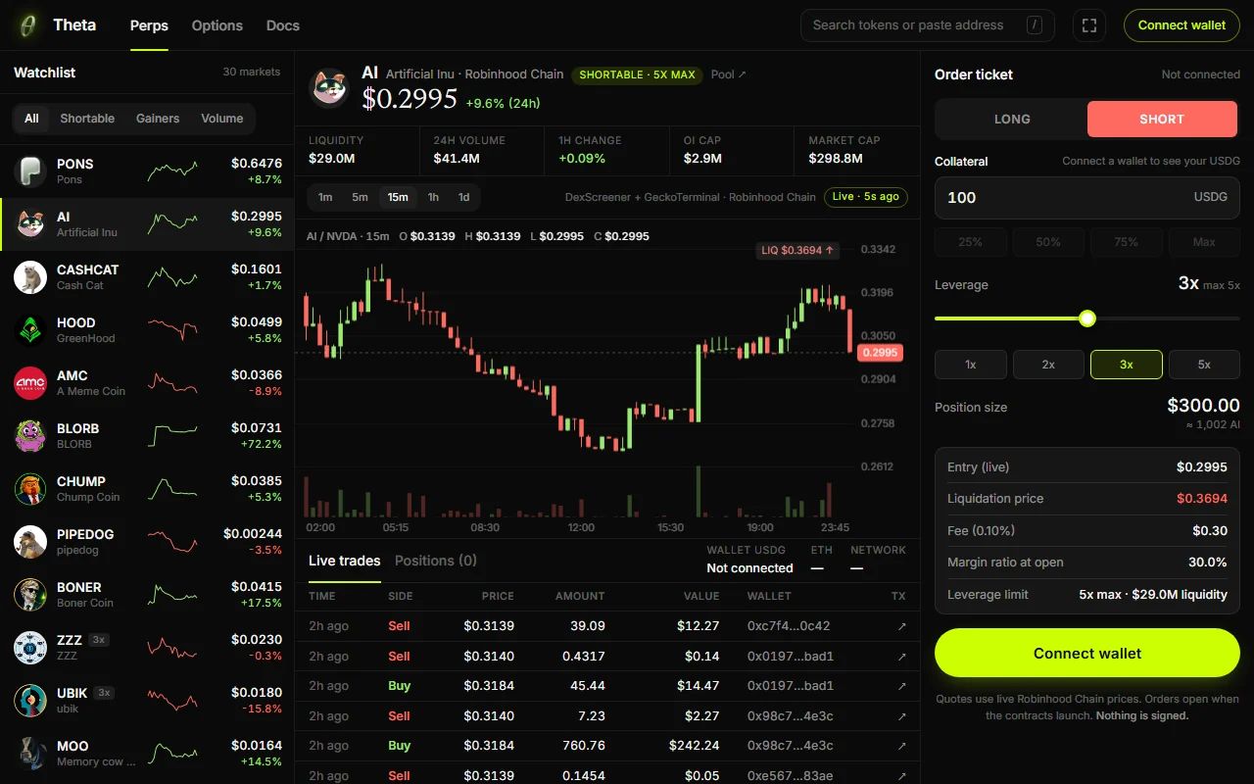Set collateral to 50%
The image size is (1254, 784).
[1048, 242]
